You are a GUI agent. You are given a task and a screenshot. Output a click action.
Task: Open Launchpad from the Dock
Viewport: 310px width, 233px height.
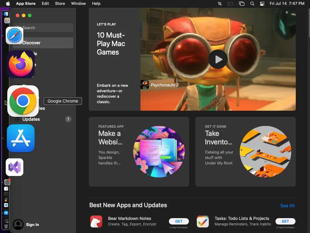point(7,20)
